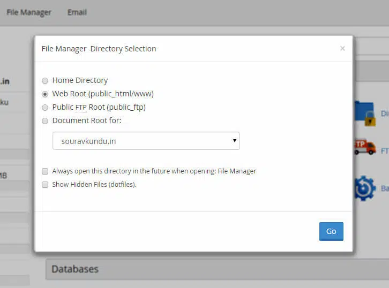389x288 pixels.
Task: Click the folder with padlock icon
Action: [x=365, y=113]
